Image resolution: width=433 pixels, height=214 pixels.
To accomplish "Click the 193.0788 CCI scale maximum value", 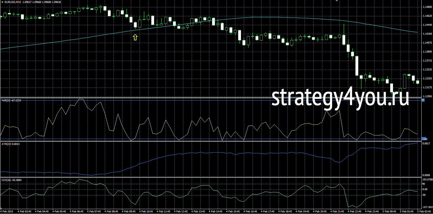I will (427, 180).
